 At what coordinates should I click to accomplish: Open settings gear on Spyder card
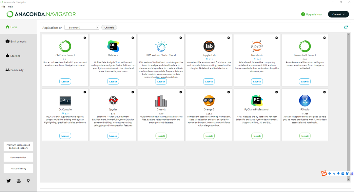(133, 92)
